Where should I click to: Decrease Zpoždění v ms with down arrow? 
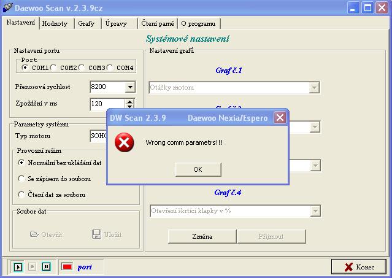[129, 107]
